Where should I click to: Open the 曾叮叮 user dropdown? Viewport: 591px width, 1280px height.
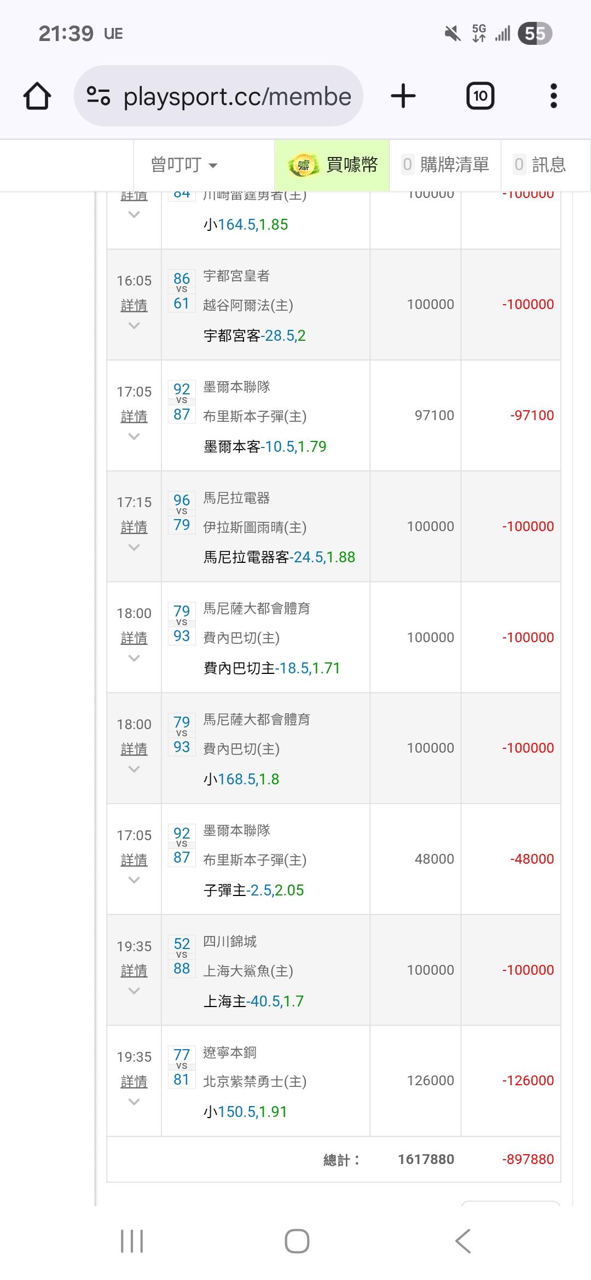click(x=184, y=165)
